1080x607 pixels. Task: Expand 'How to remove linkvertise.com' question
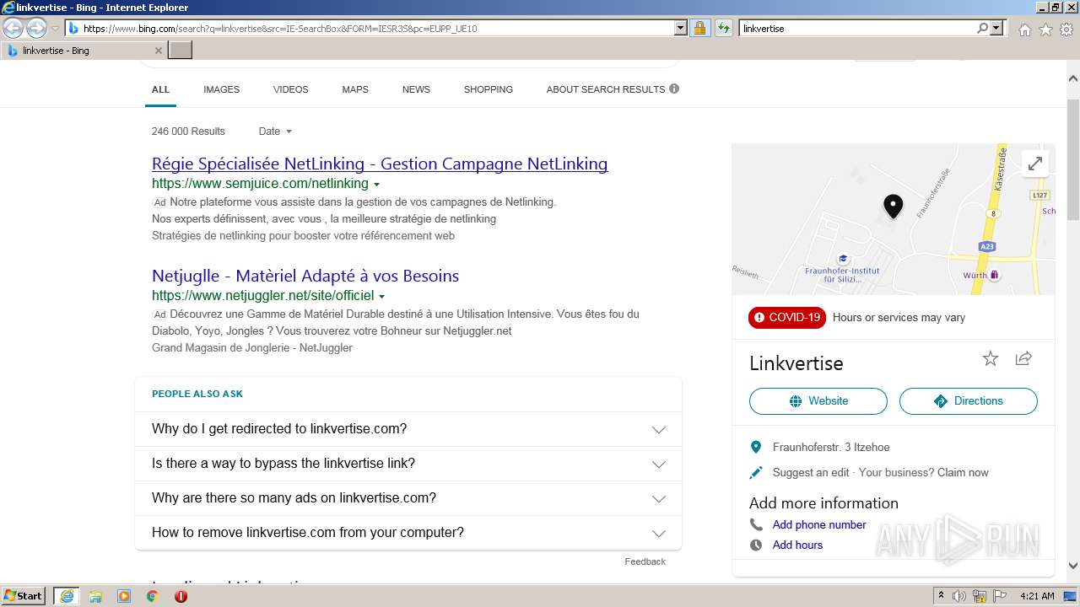pyautogui.click(x=408, y=533)
